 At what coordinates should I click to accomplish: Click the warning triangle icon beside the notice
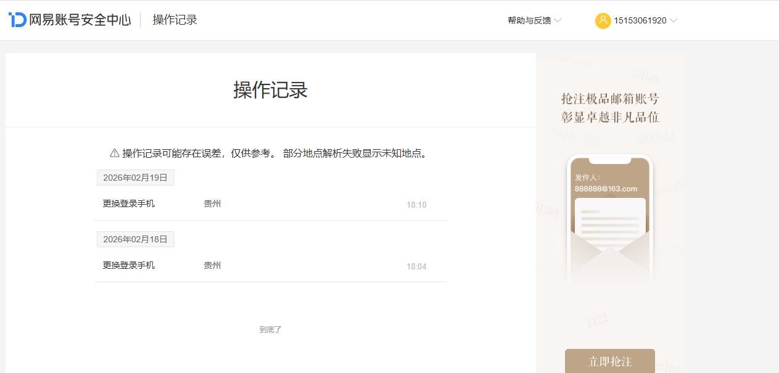[x=115, y=153]
